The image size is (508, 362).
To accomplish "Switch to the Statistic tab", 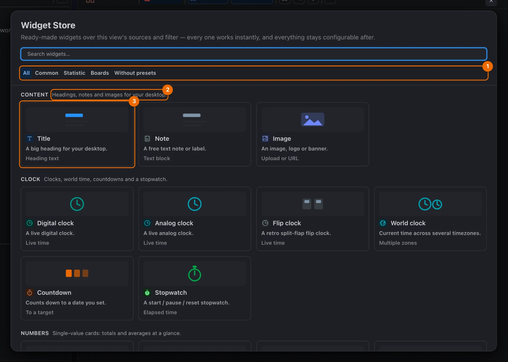I will [74, 73].
